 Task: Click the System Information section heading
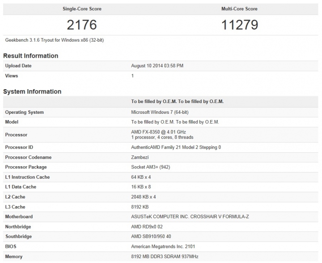coord(32,91)
